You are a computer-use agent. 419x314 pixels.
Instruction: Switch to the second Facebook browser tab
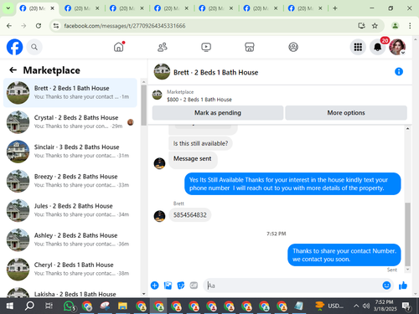[82, 8]
